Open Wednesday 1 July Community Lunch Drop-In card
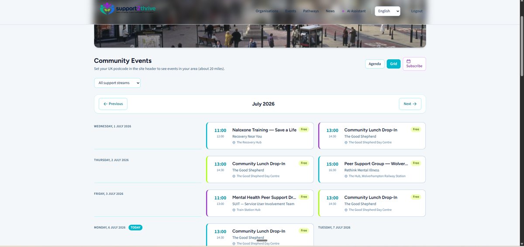The image size is (524, 247). [372, 136]
